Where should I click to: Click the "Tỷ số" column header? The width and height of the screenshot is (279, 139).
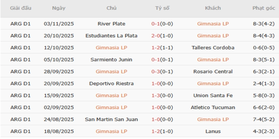162,8
